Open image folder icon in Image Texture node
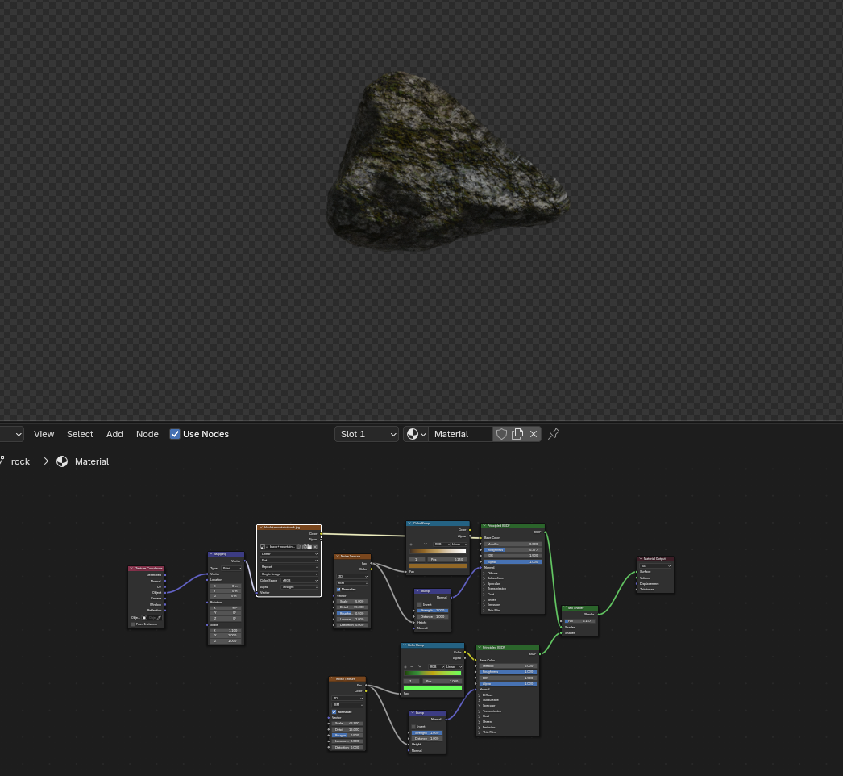The height and width of the screenshot is (776, 843). [x=309, y=547]
